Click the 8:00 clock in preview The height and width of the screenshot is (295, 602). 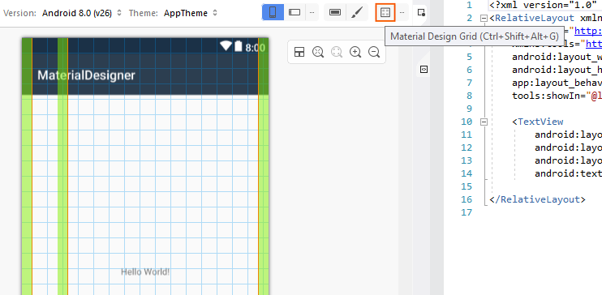point(255,48)
